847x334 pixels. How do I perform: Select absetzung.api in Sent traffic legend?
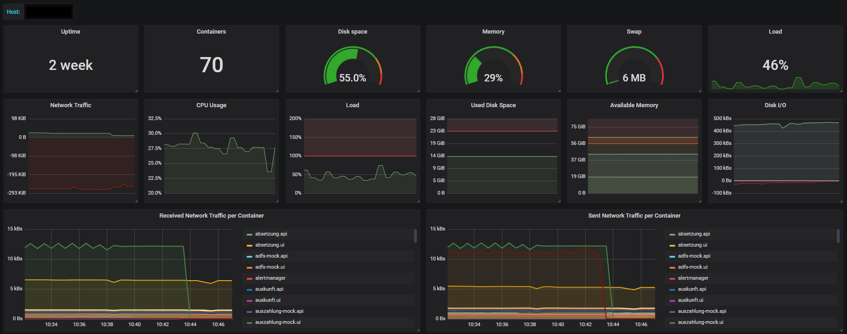(694, 234)
